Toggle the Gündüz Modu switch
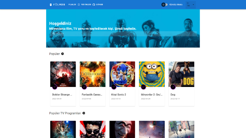 164,5
